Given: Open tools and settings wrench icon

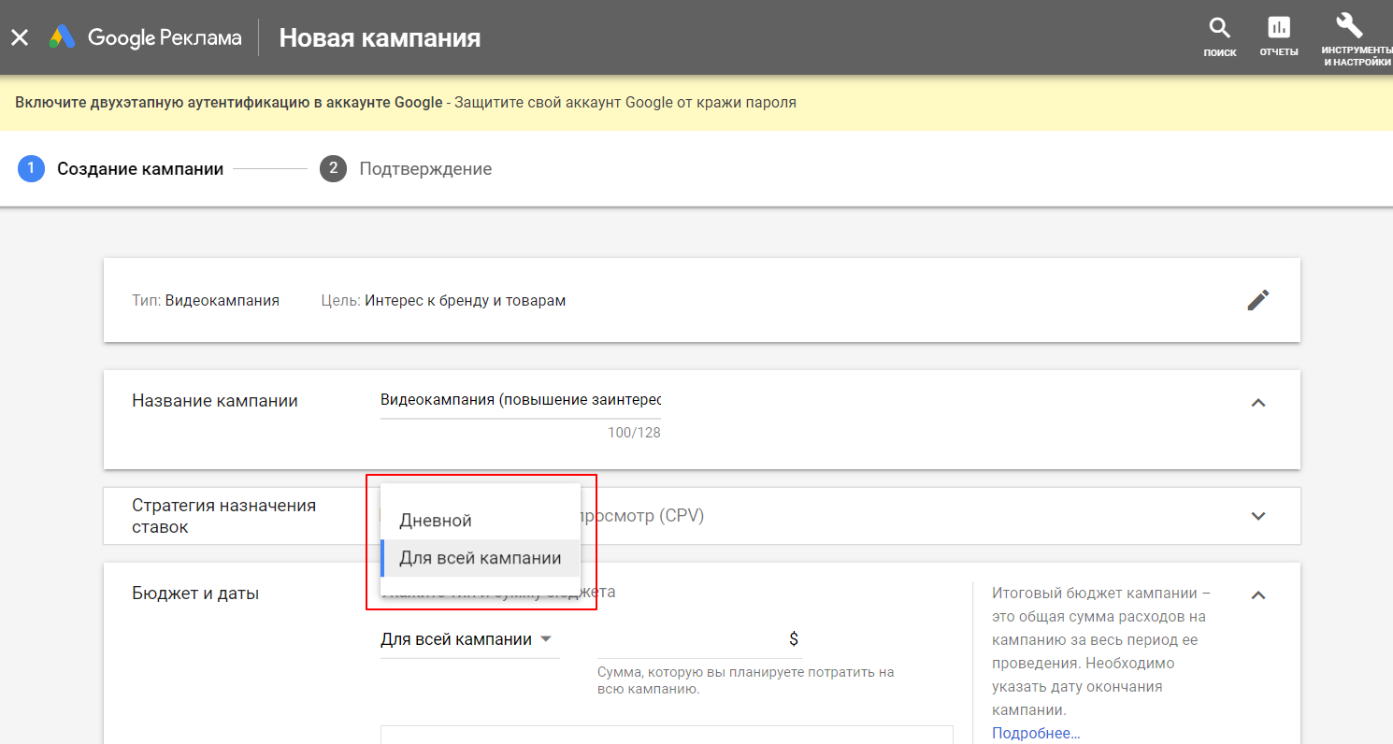Looking at the screenshot, I should [1349, 26].
